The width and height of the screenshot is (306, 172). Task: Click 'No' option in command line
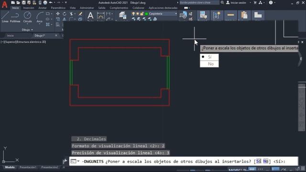266,161
